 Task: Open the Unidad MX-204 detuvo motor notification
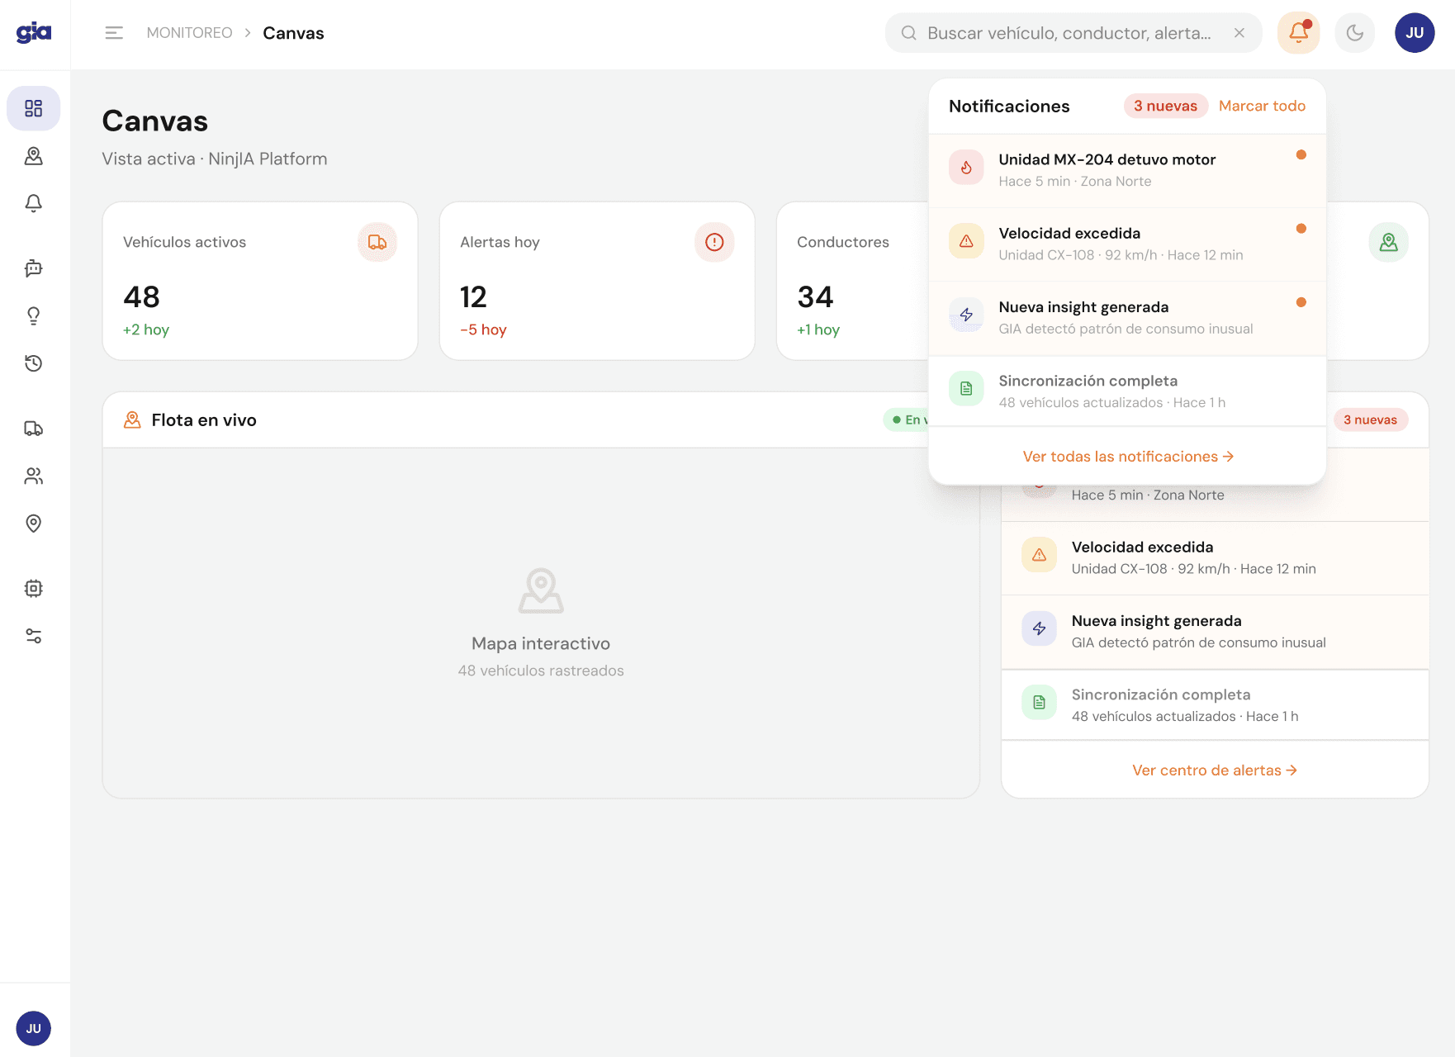1127,170
